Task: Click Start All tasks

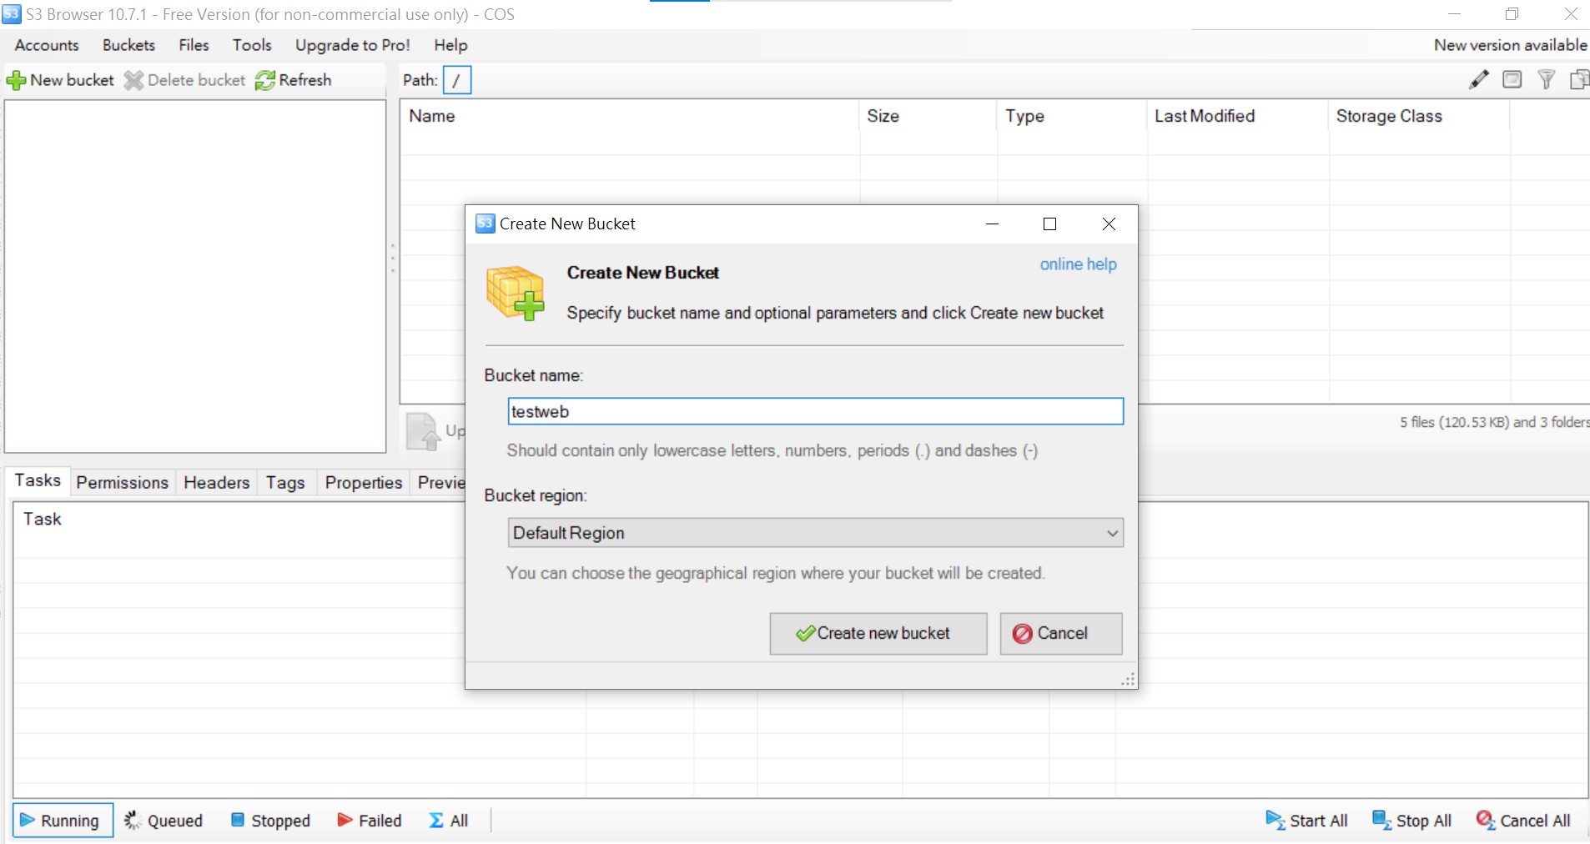Action: 1306,821
